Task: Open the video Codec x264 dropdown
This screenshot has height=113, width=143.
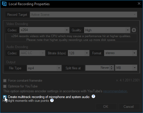Action: (44, 30)
